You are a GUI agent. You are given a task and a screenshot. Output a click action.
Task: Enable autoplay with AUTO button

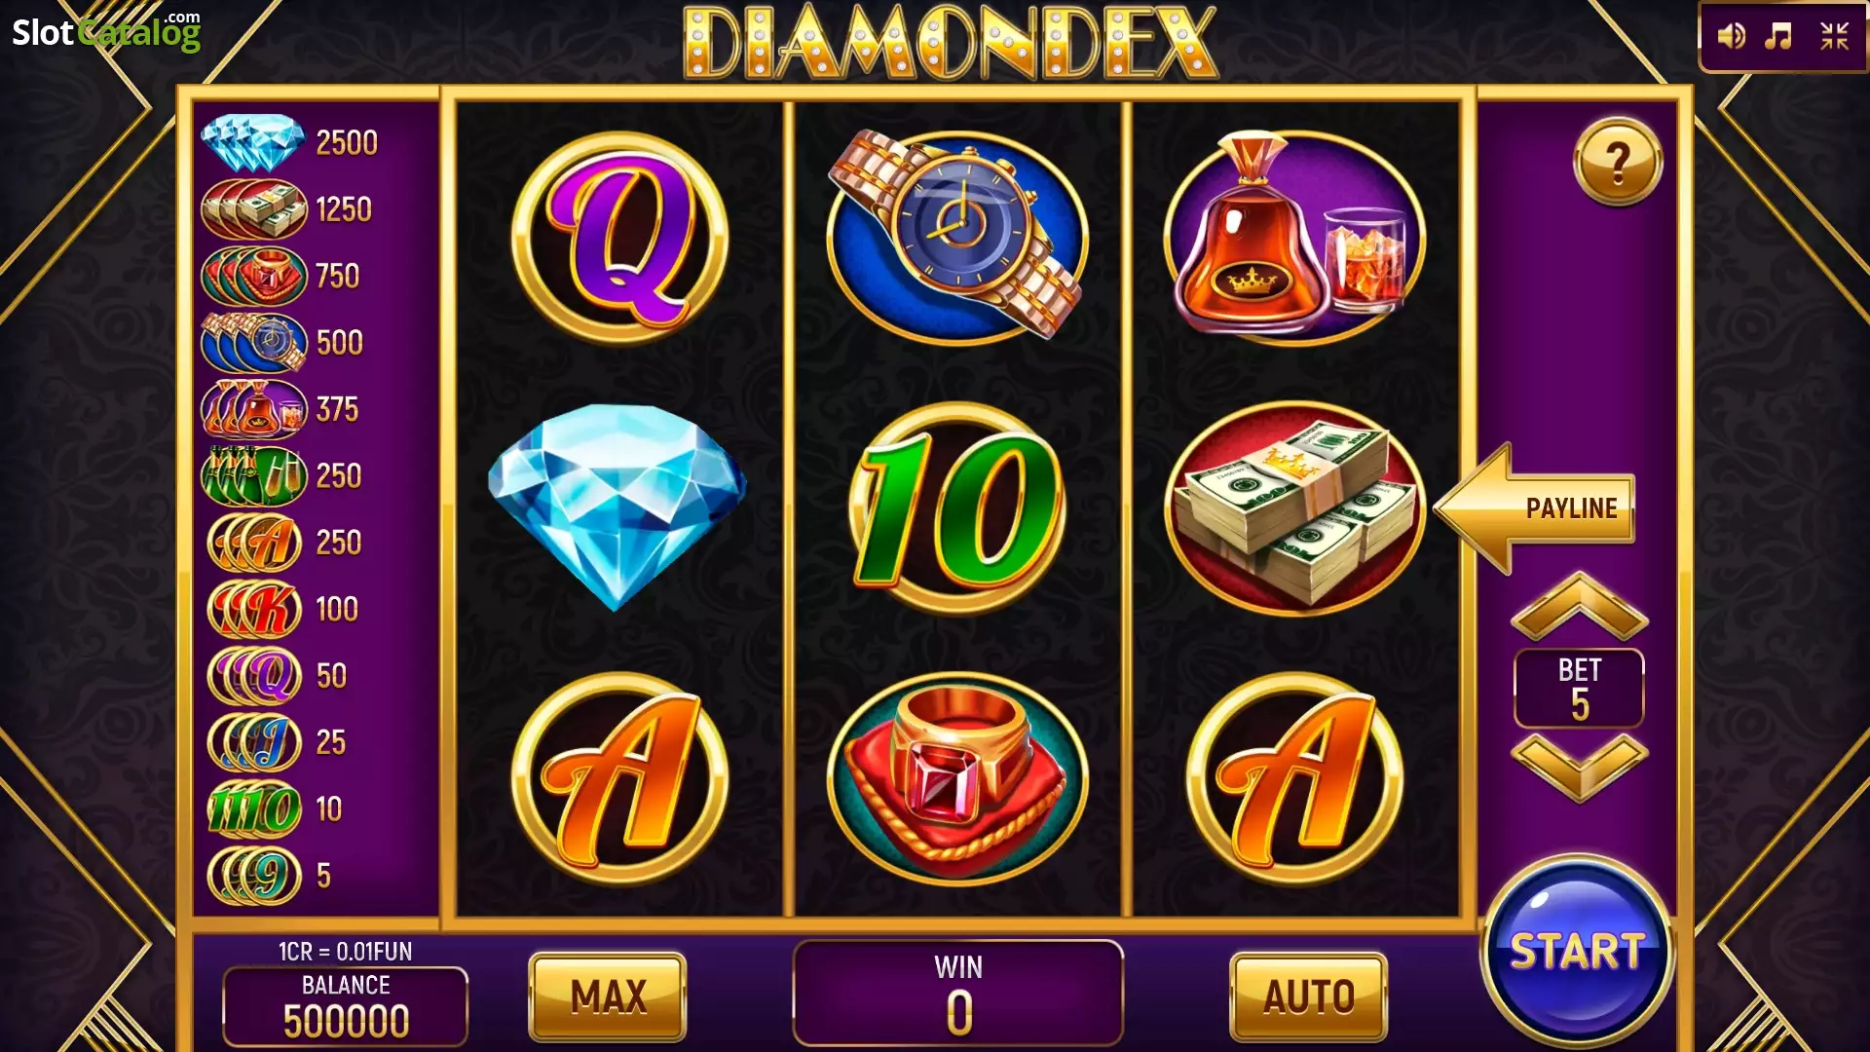pos(1309,996)
